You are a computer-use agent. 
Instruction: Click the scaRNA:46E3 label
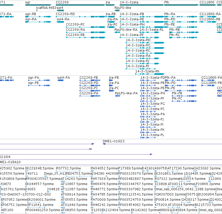(46, 8)
